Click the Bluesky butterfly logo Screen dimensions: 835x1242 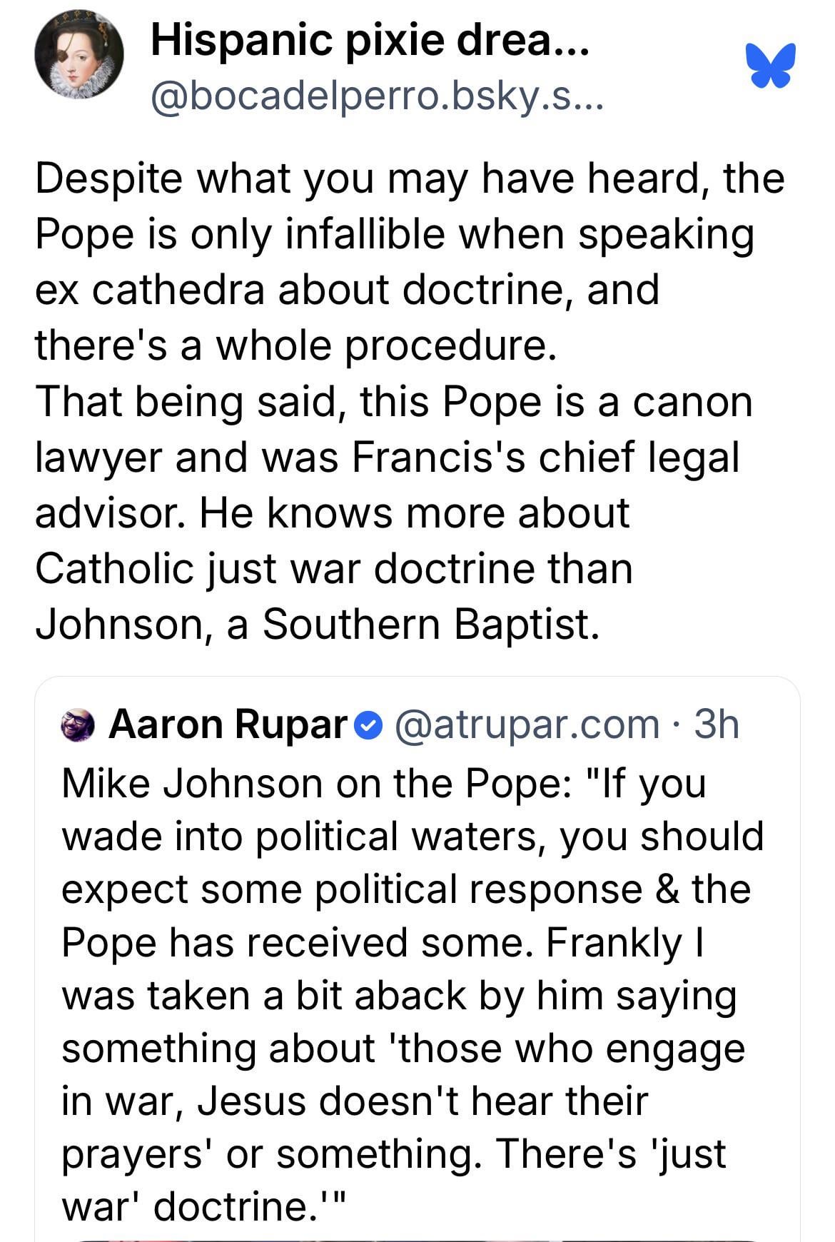click(769, 65)
